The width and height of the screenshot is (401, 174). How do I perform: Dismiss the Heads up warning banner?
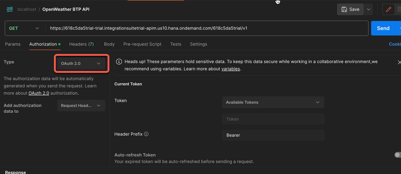coord(399,63)
